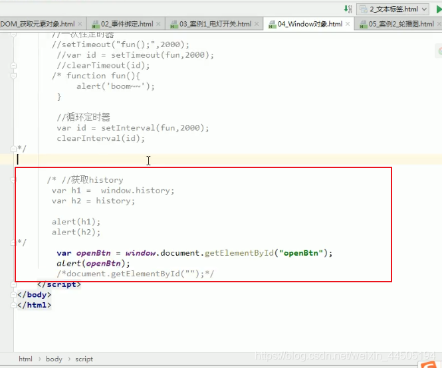Click the //循环定时器 comment
Screen dimensions: 442x368
click(x=84, y=117)
